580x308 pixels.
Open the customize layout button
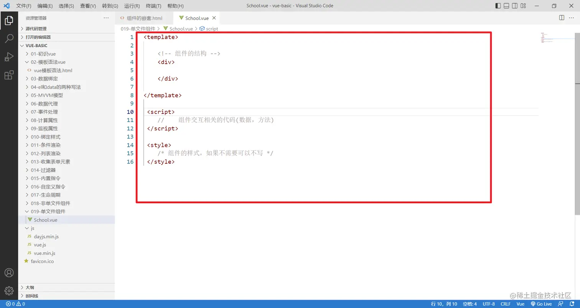[x=524, y=6]
